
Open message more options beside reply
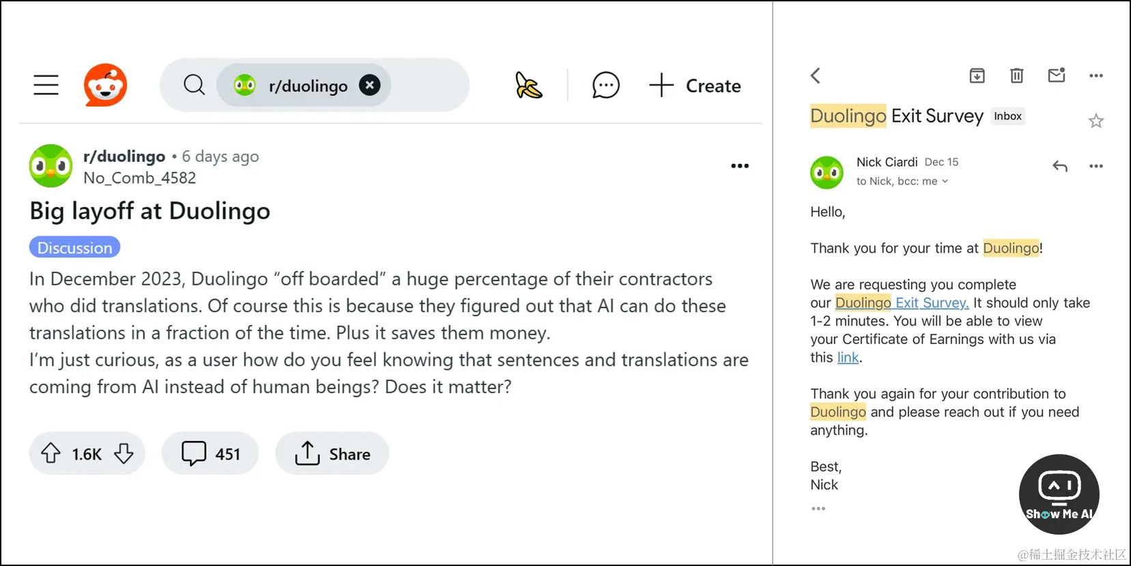tap(1096, 166)
